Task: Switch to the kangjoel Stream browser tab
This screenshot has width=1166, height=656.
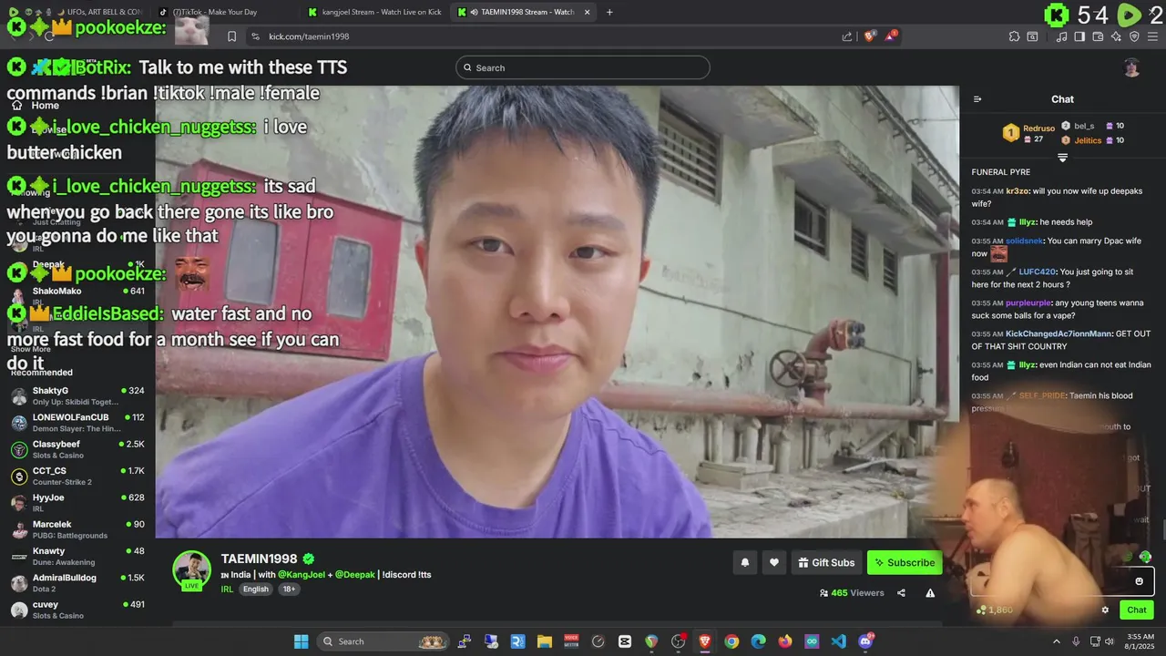Action: click(374, 12)
